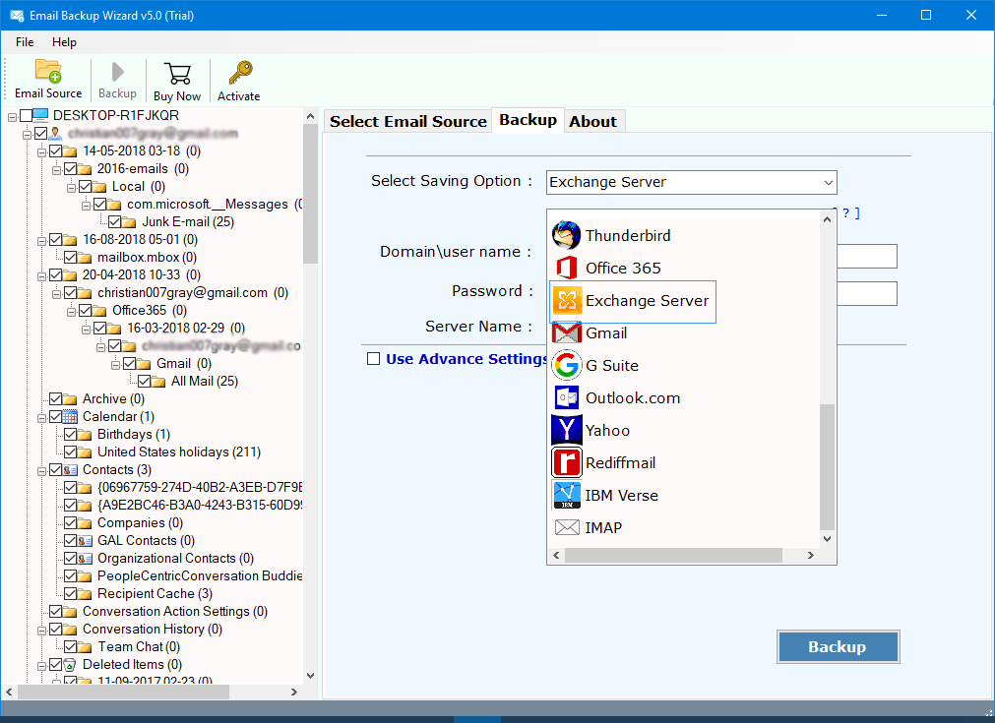Click the Backup play toolbar icon

click(x=117, y=72)
